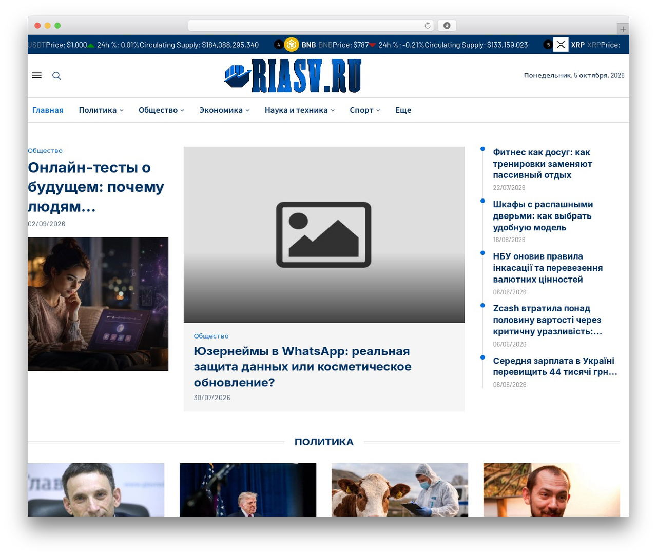The image size is (657, 556).
Task: Click the woman with laptop thumbnail
Action: [98, 304]
